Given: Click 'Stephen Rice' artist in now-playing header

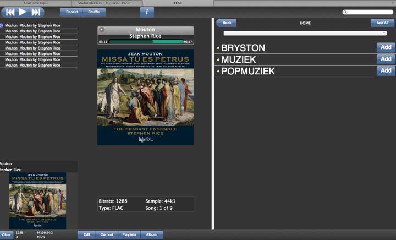Looking at the screenshot, I should click(x=145, y=36).
